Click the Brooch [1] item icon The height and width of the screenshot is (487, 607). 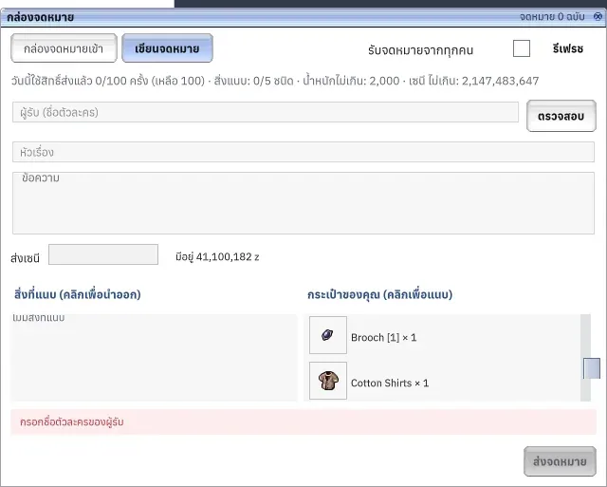pyautogui.click(x=328, y=335)
